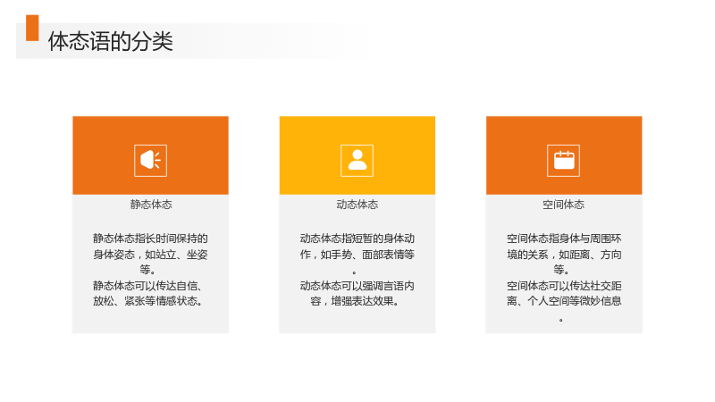The width and height of the screenshot is (715, 402).
Task: Click the paragraph starting with 空间体态指身体
Action: [564, 254]
